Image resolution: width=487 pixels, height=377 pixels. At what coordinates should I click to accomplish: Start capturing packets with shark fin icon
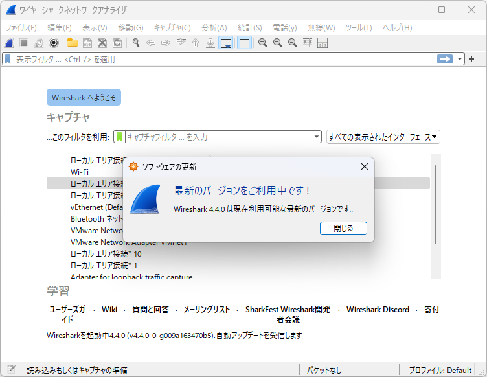pos(9,43)
